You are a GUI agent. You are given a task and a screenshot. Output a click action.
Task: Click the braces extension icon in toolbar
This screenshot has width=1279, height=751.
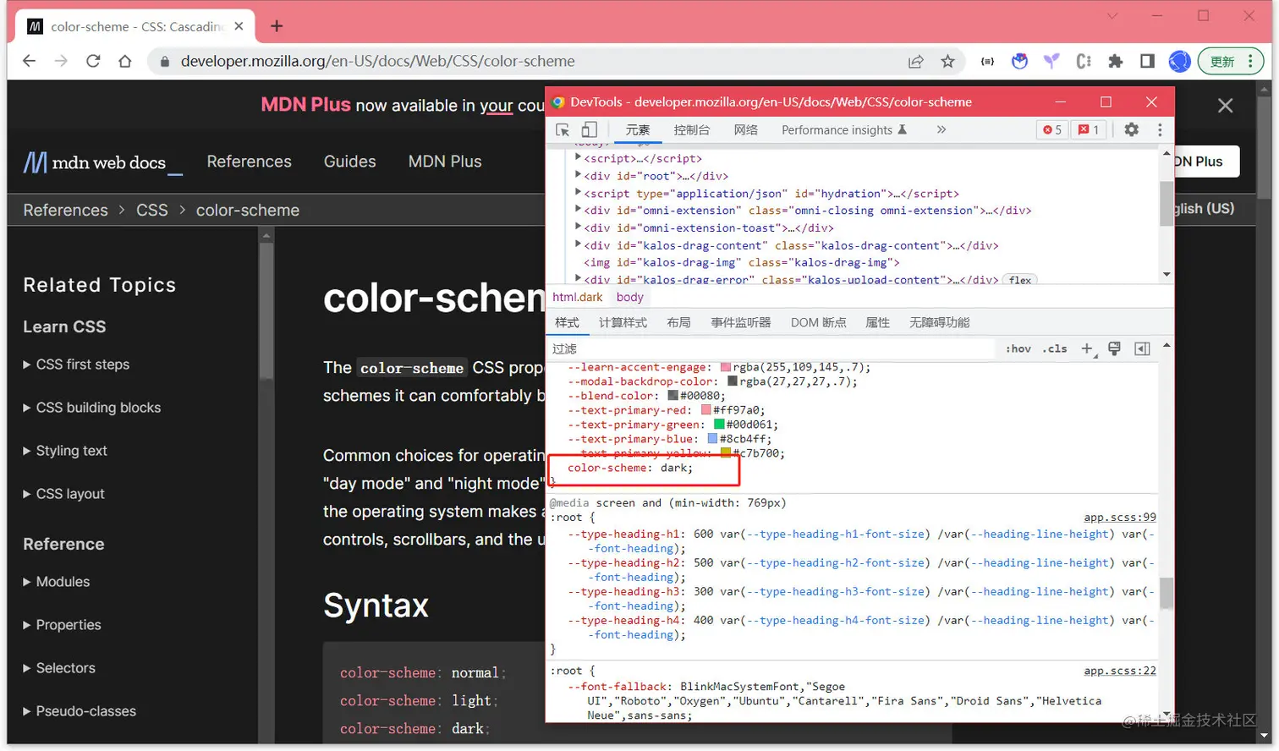click(x=987, y=61)
